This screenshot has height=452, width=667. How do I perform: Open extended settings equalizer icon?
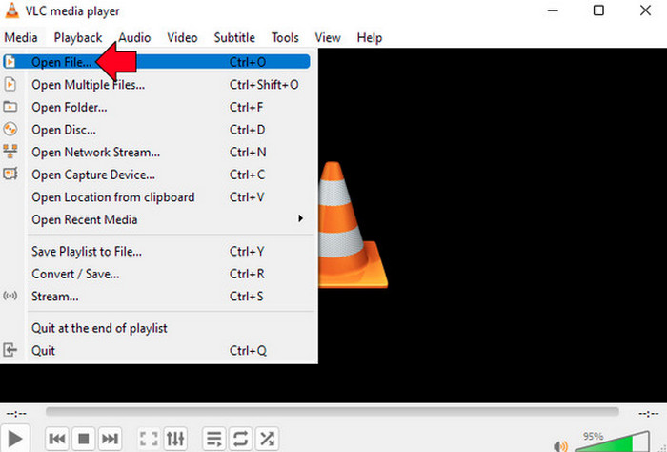pyautogui.click(x=175, y=439)
